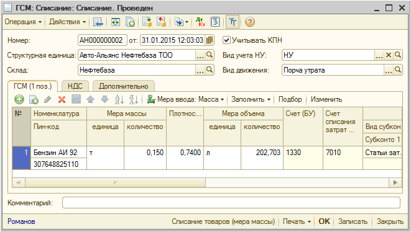Click the horizontal scrollbar thumb

115,182
